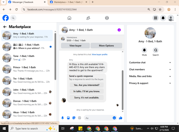Image resolution: width=179 pixels, height=132 pixels.
Task: Select the Messenger | Facebook tab
Action: click(27, 2)
